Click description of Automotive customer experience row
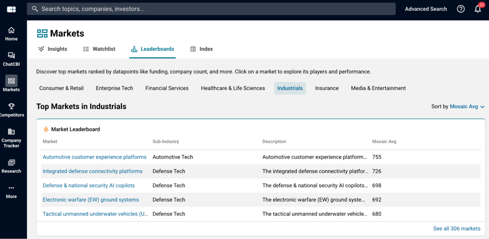Screen dimensions: 489x239 coord(315,157)
